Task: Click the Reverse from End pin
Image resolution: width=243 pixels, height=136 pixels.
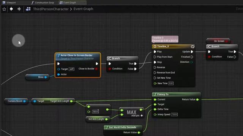Action: (x=155, y=73)
